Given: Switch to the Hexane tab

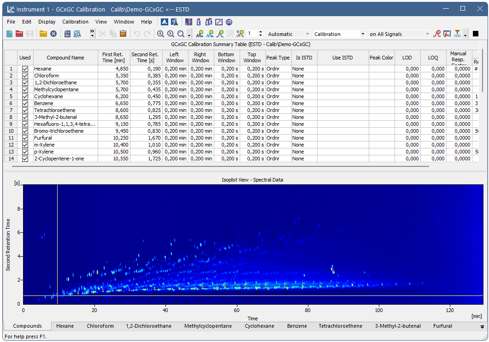Looking at the screenshot, I should [x=65, y=326].
